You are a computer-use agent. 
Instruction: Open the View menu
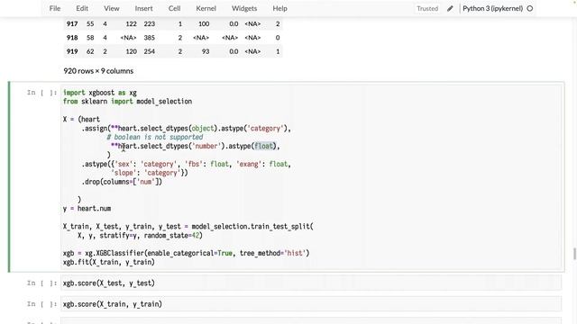(x=111, y=8)
